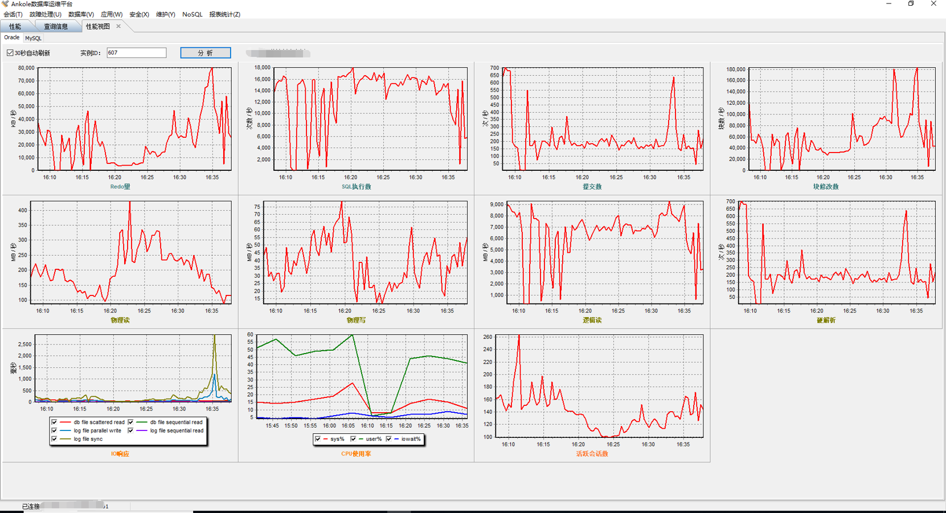Open the 会话(T) menu
Viewport: 946px width, 513px height.
click(13, 14)
